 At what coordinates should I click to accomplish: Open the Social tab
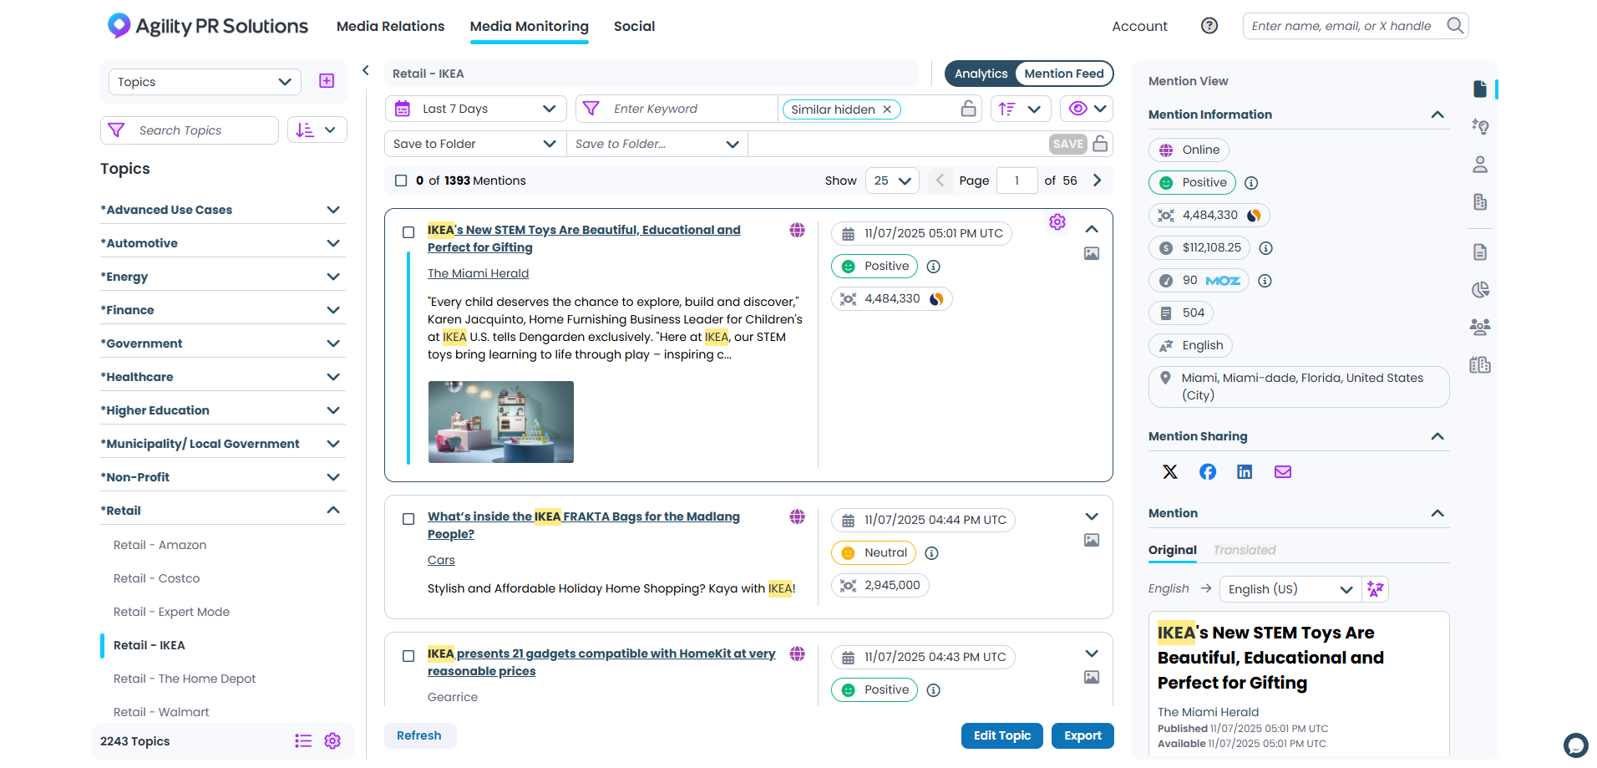click(634, 27)
